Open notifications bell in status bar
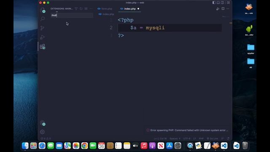 [x=228, y=138]
